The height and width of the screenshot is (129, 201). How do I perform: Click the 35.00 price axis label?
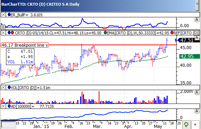[x=186, y=83]
